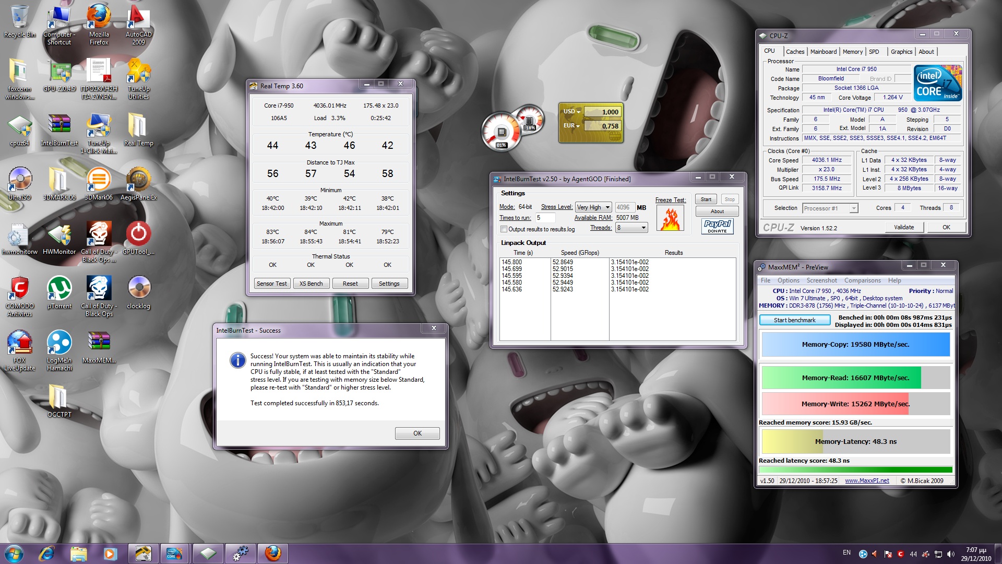Image resolution: width=1002 pixels, height=564 pixels.
Task: Click Start button in IntelBurnTest
Action: 706,199
